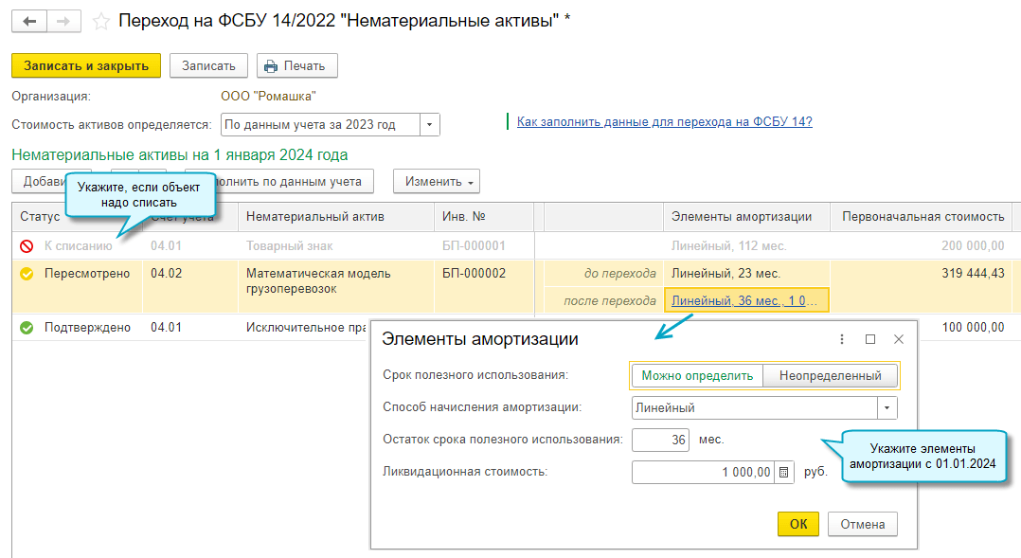Expand the Стоимость активов определяется dropdown

(430, 125)
